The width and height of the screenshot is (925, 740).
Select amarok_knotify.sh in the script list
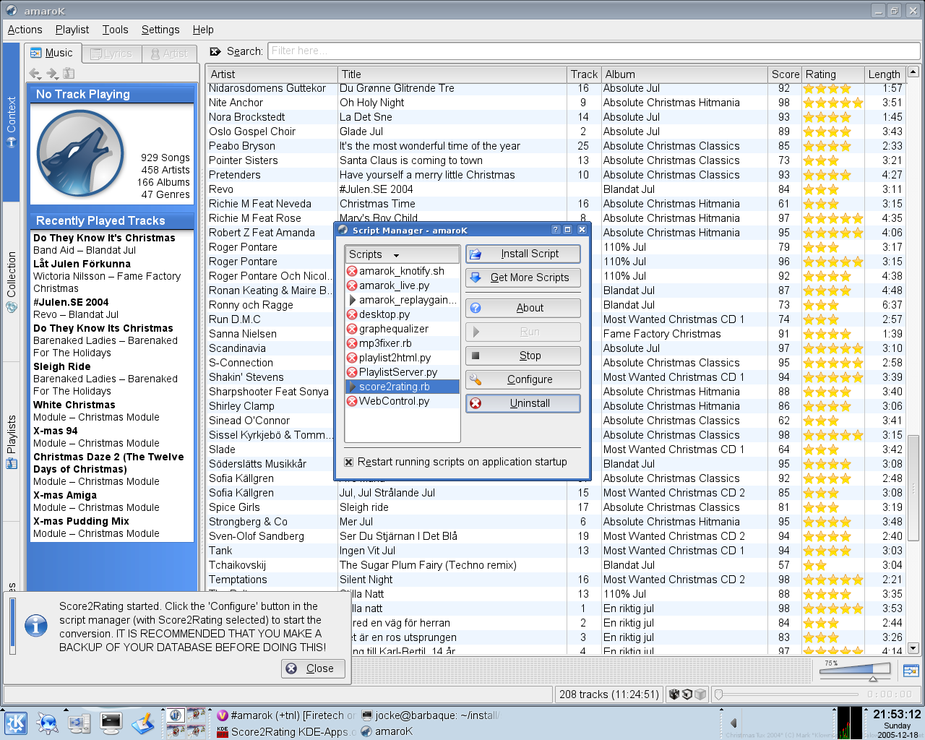(402, 271)
